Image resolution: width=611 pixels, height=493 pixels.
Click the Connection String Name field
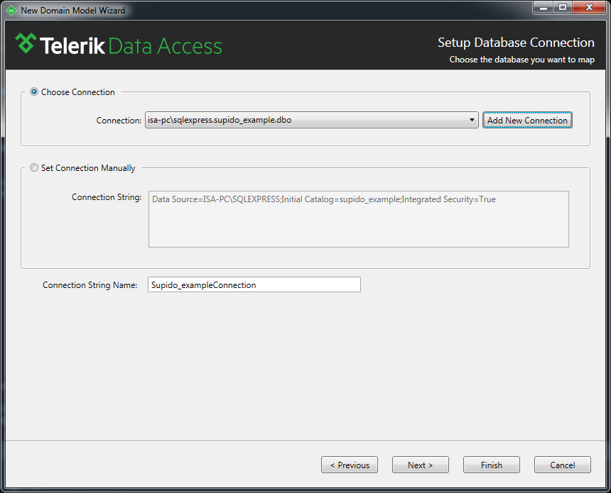[254, 284]
